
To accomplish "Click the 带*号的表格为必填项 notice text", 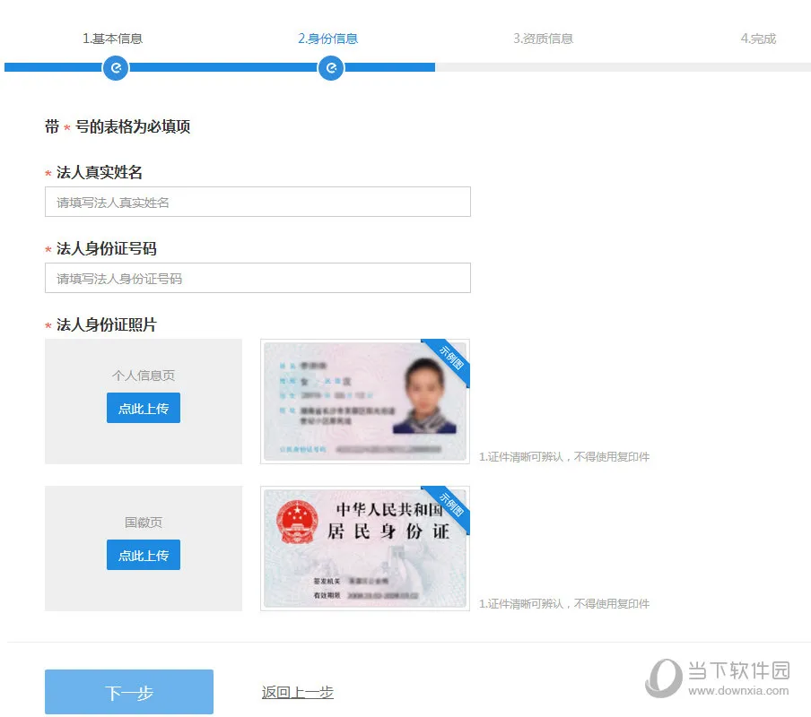I will click(118, 126).
